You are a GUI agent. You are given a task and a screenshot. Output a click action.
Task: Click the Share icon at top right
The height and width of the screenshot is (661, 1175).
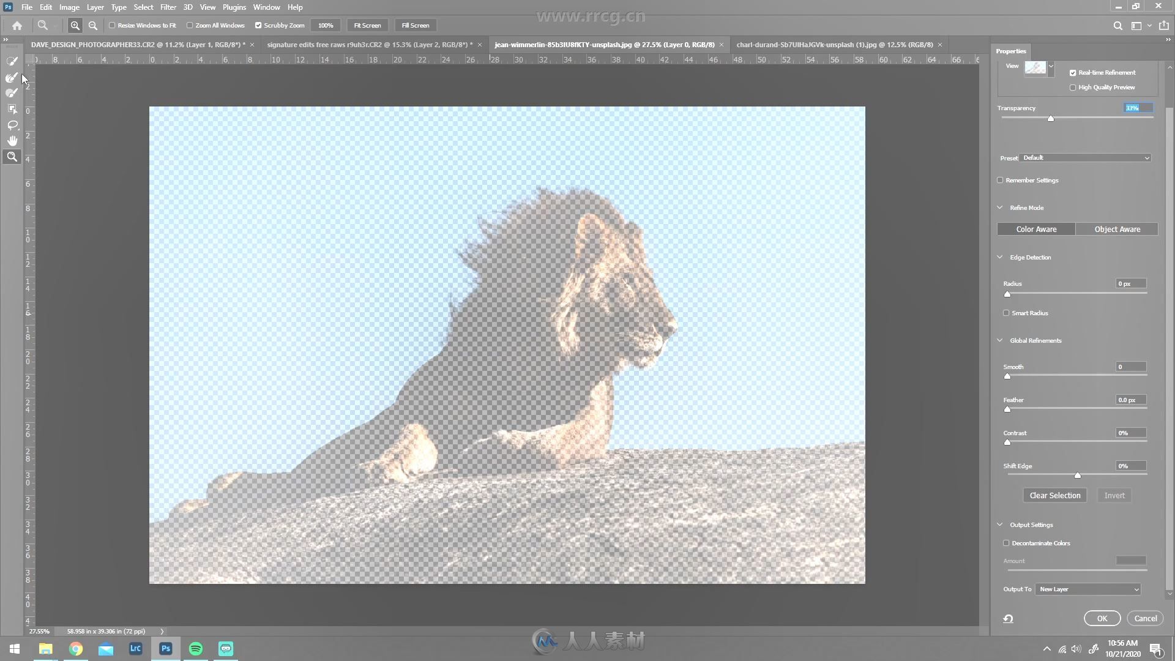[x=1164, y=26]
